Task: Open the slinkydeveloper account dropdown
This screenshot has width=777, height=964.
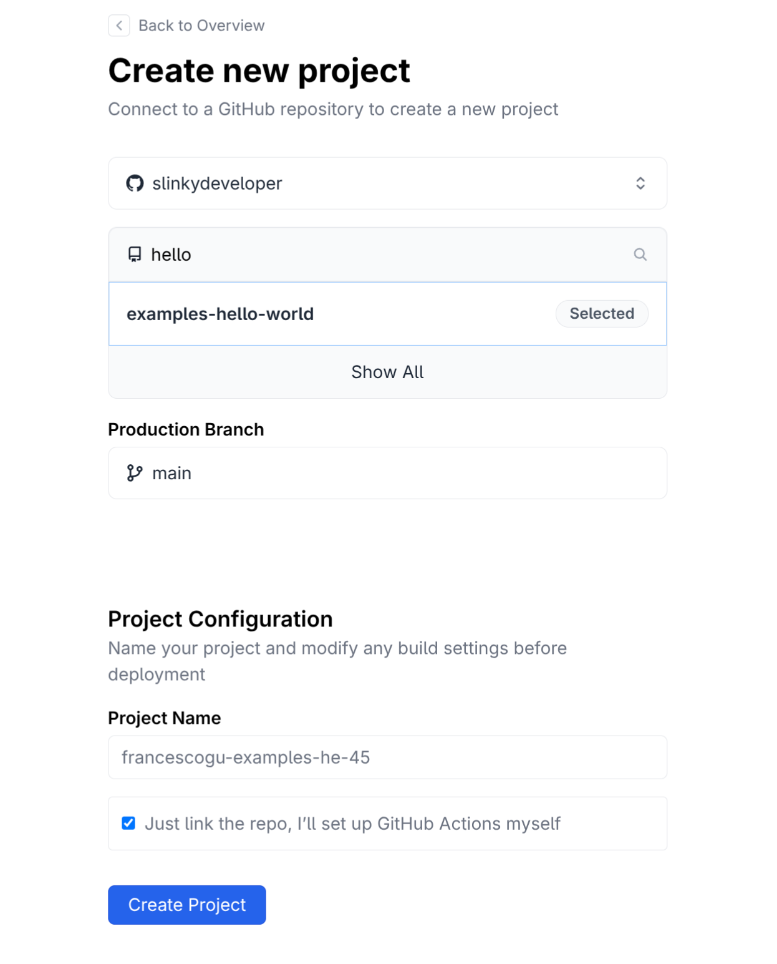Action: (x=387, y=183)
